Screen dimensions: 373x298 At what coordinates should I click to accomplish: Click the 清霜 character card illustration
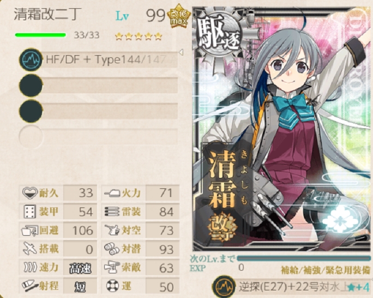pyautogui.click(x=282, y=129)
